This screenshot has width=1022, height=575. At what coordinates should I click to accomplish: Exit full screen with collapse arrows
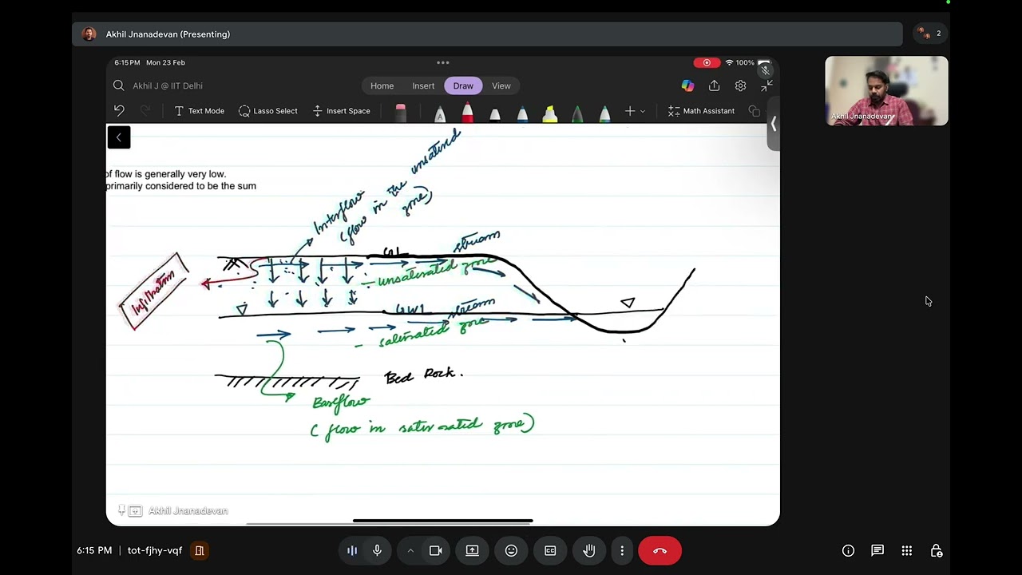[766, 85]
